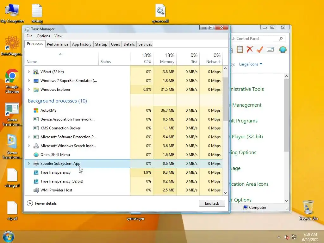This screenshot has width=324, height=243.
Task: Click the Control Panel vertical scrollbar thumb
Action: (x=286, y=115)
